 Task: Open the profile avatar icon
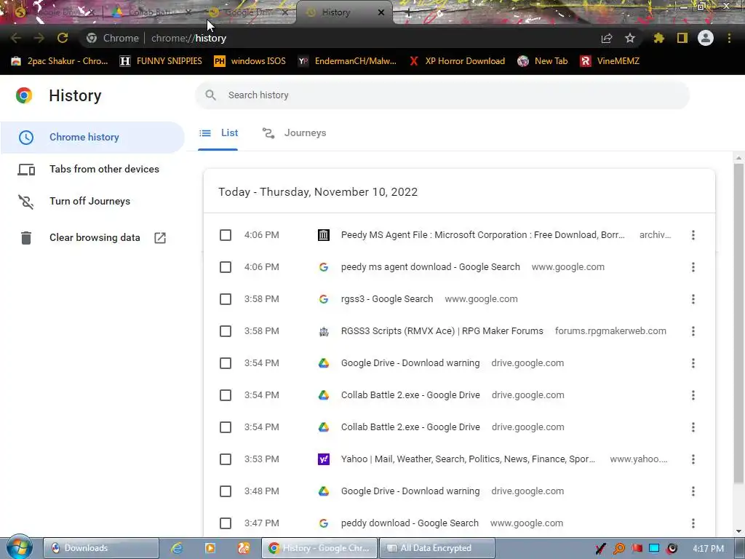(706, 38)
